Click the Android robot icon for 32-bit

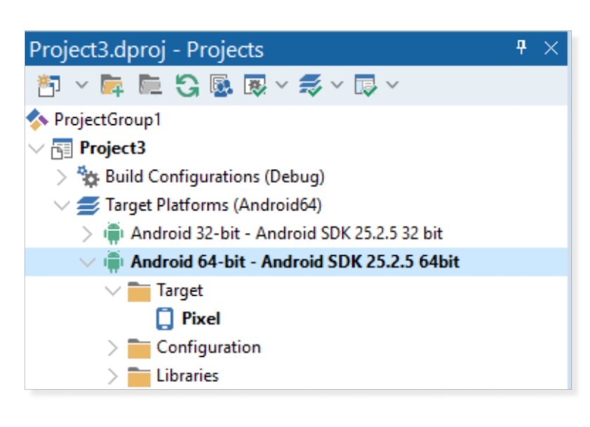113,233
